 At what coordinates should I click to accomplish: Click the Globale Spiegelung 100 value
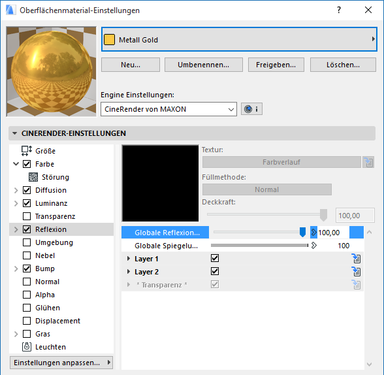[344, 246]
